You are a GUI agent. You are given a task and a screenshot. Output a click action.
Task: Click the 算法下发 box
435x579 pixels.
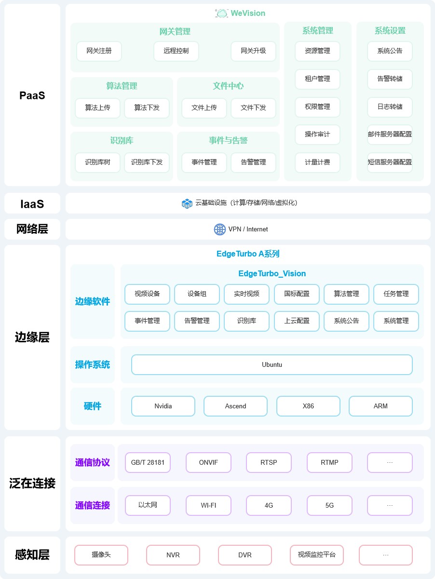147,108
